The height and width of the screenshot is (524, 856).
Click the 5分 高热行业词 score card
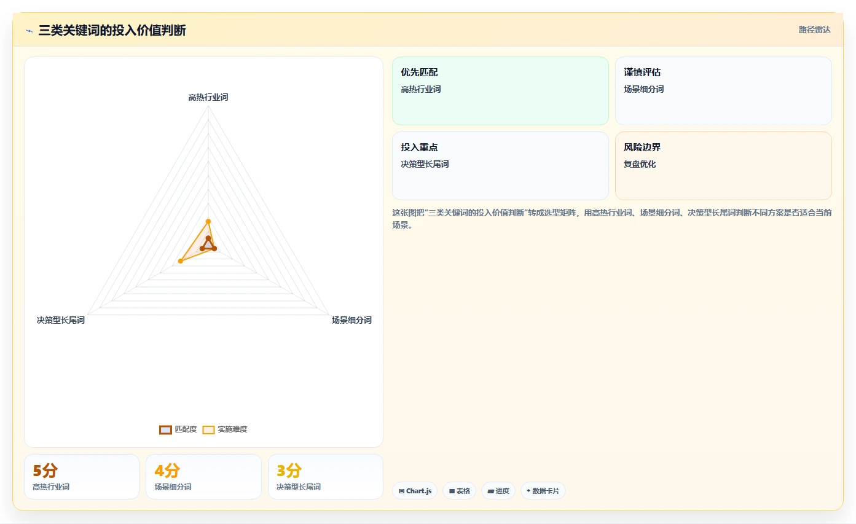(82, 477)
